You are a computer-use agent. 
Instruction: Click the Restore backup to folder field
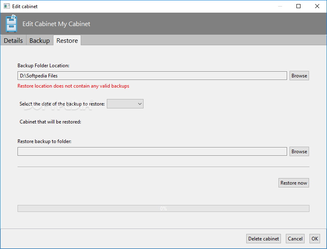152,152
